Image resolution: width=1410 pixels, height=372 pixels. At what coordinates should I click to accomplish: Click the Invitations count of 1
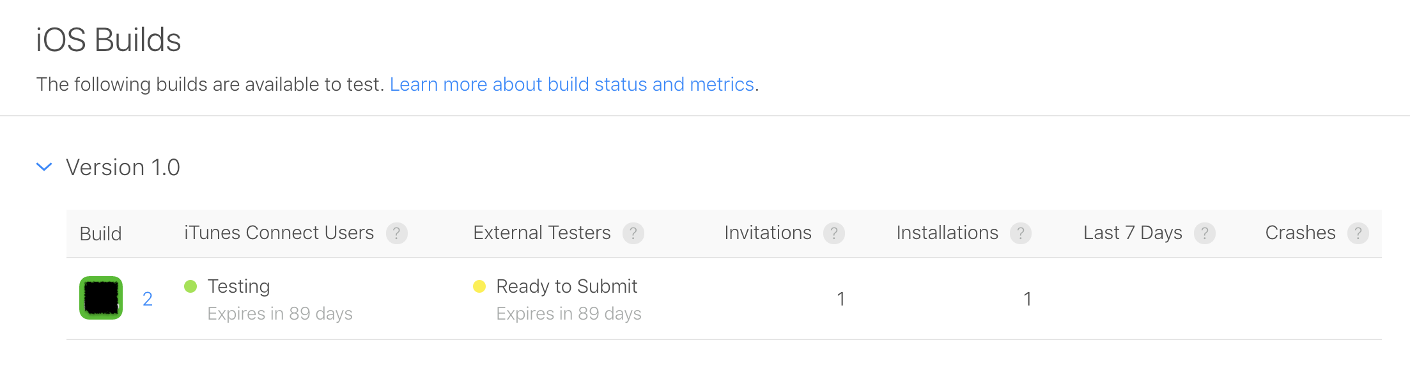coord(841,298)
